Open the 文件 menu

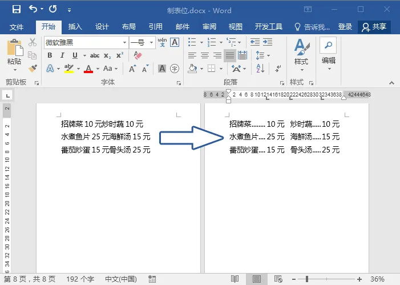(17, 27)
